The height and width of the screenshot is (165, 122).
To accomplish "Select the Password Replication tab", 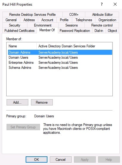I will tap(75, 31).
